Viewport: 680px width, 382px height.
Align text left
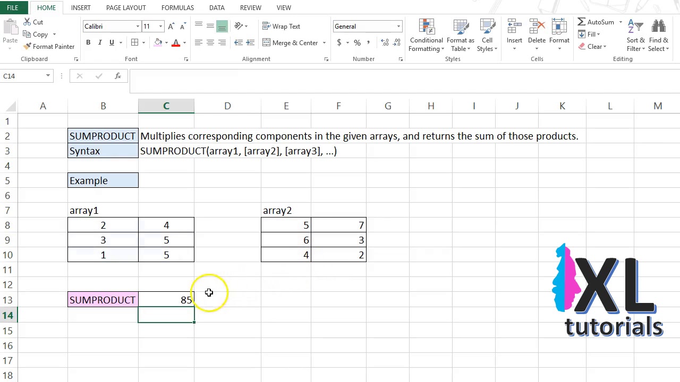(x=198, y=42)
